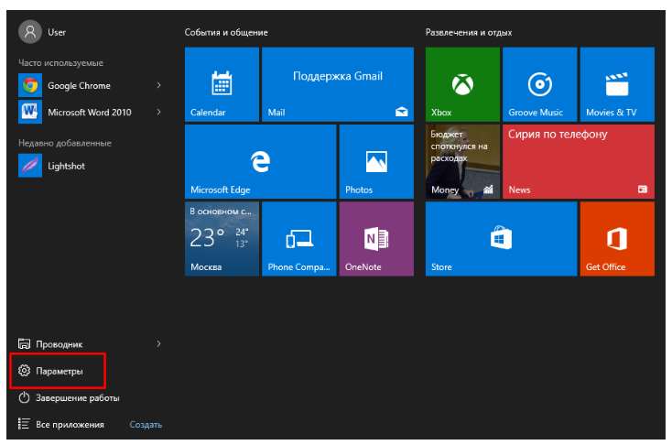This screenshot has height=445, width=672.
Task: Launch Google Chrome from frequently used list
Action: [x=90, y=85]
